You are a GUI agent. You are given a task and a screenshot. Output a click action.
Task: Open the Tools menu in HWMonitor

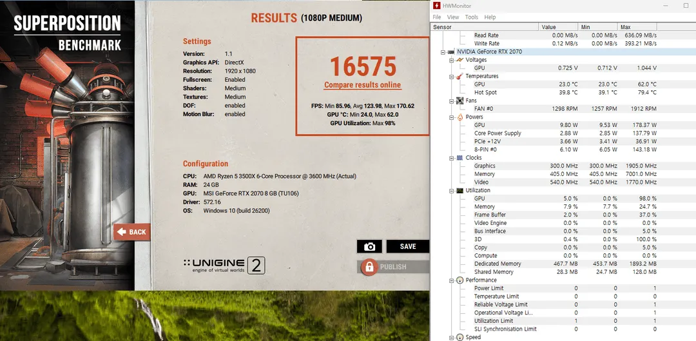pyautogui.click(x=471, y=17)
